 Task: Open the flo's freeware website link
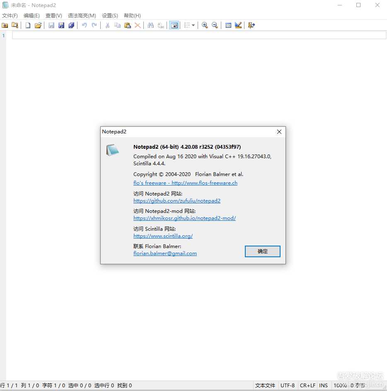[x=185, y=183]
